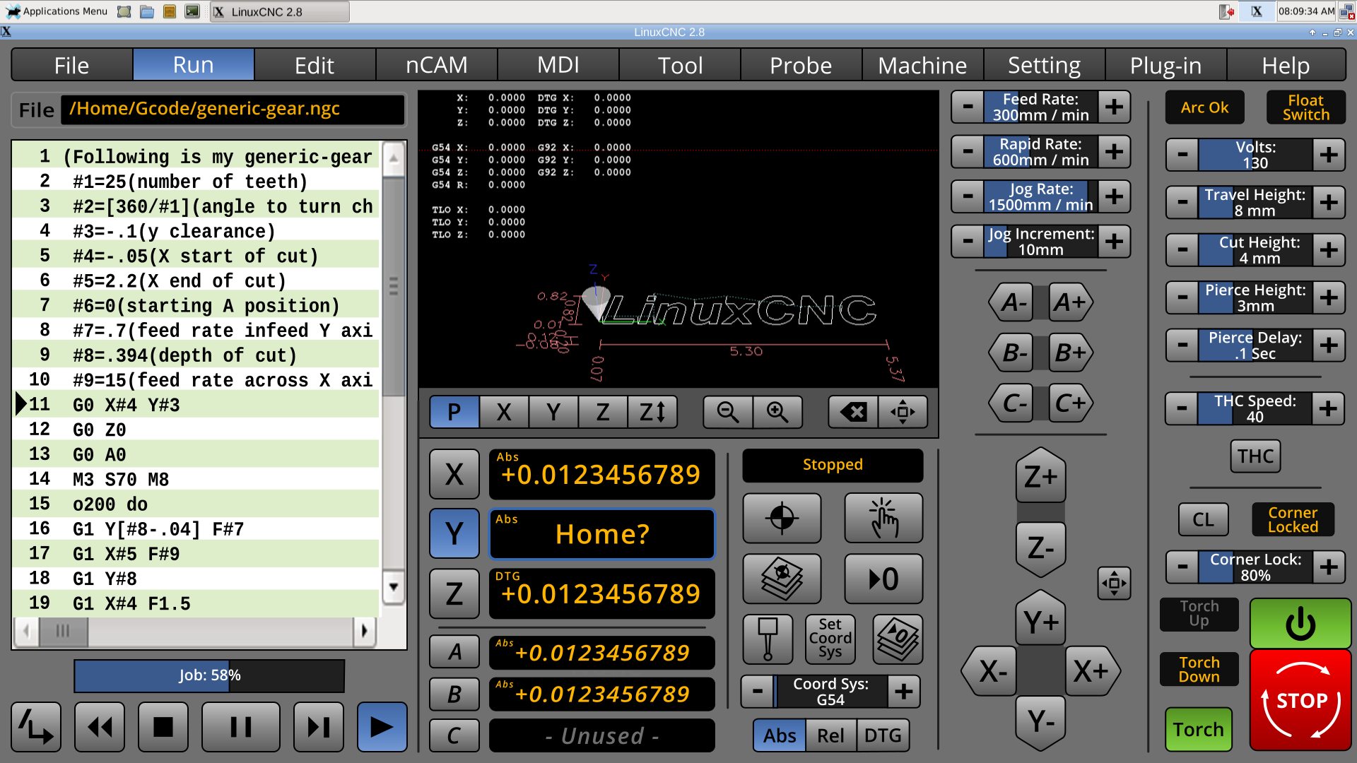Switch to the MDI tab
Screen dimensions: 1357x763
(558, 65)
